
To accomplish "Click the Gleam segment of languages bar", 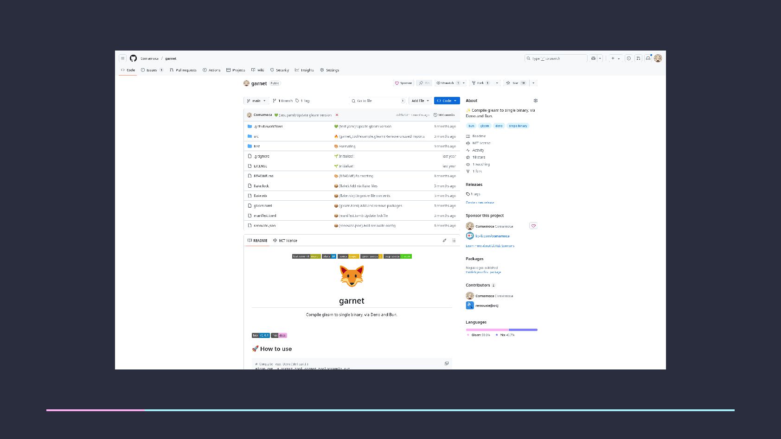I will pos(487,330).
